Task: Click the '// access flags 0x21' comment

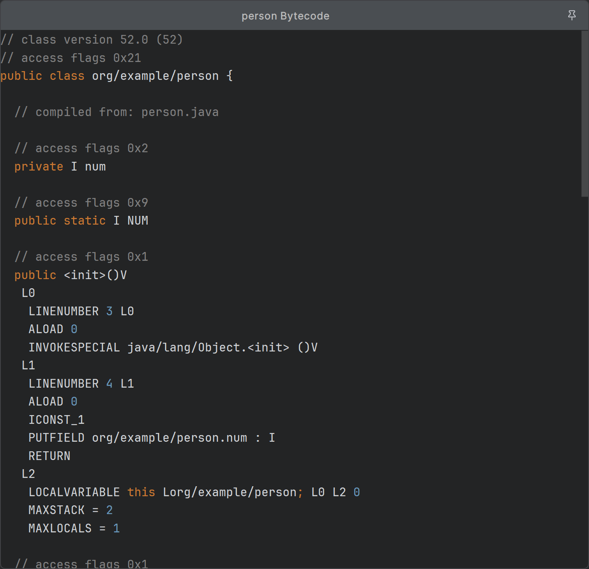Action: tap(71, 58)
